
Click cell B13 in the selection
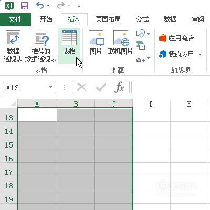[76, 115]
